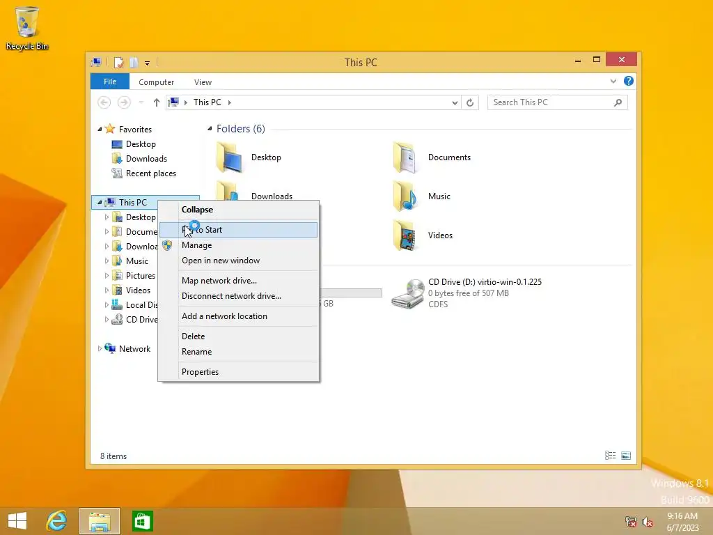
Task: Go forward with the Forward arrow
Action: [124, 102]
